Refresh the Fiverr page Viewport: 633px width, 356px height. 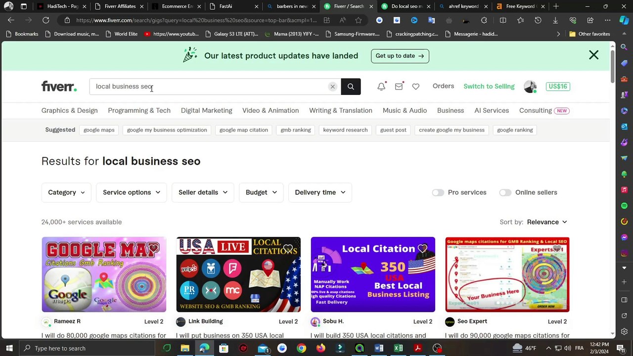point(45,20)
